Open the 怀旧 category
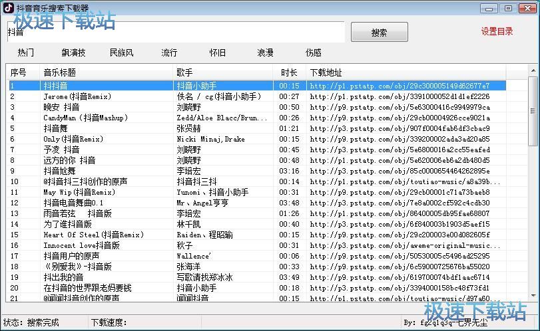The width and height of the screenshot is (540, 331). (x=217, y=53)
